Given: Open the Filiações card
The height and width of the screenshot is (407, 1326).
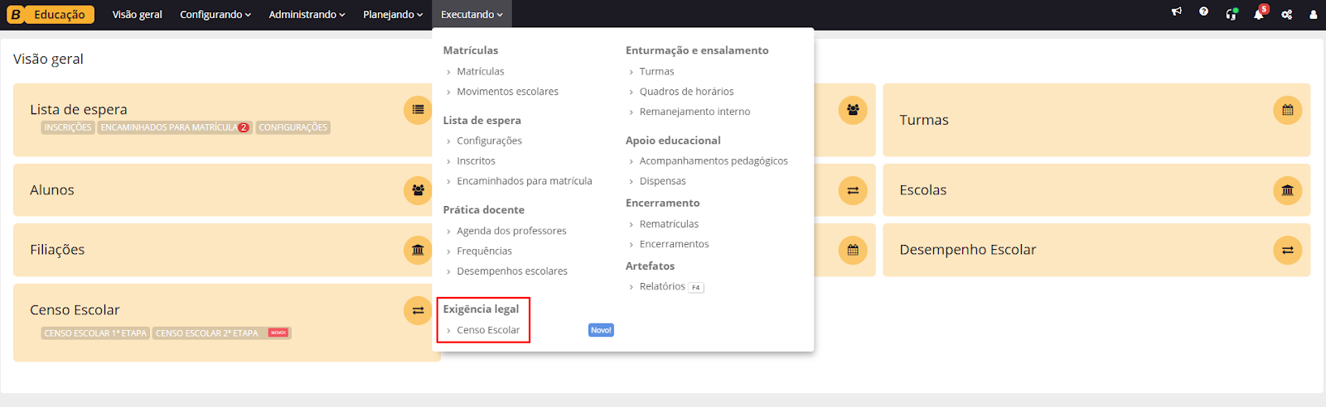Looking at the screenshot, I should (x=225, y=250).
